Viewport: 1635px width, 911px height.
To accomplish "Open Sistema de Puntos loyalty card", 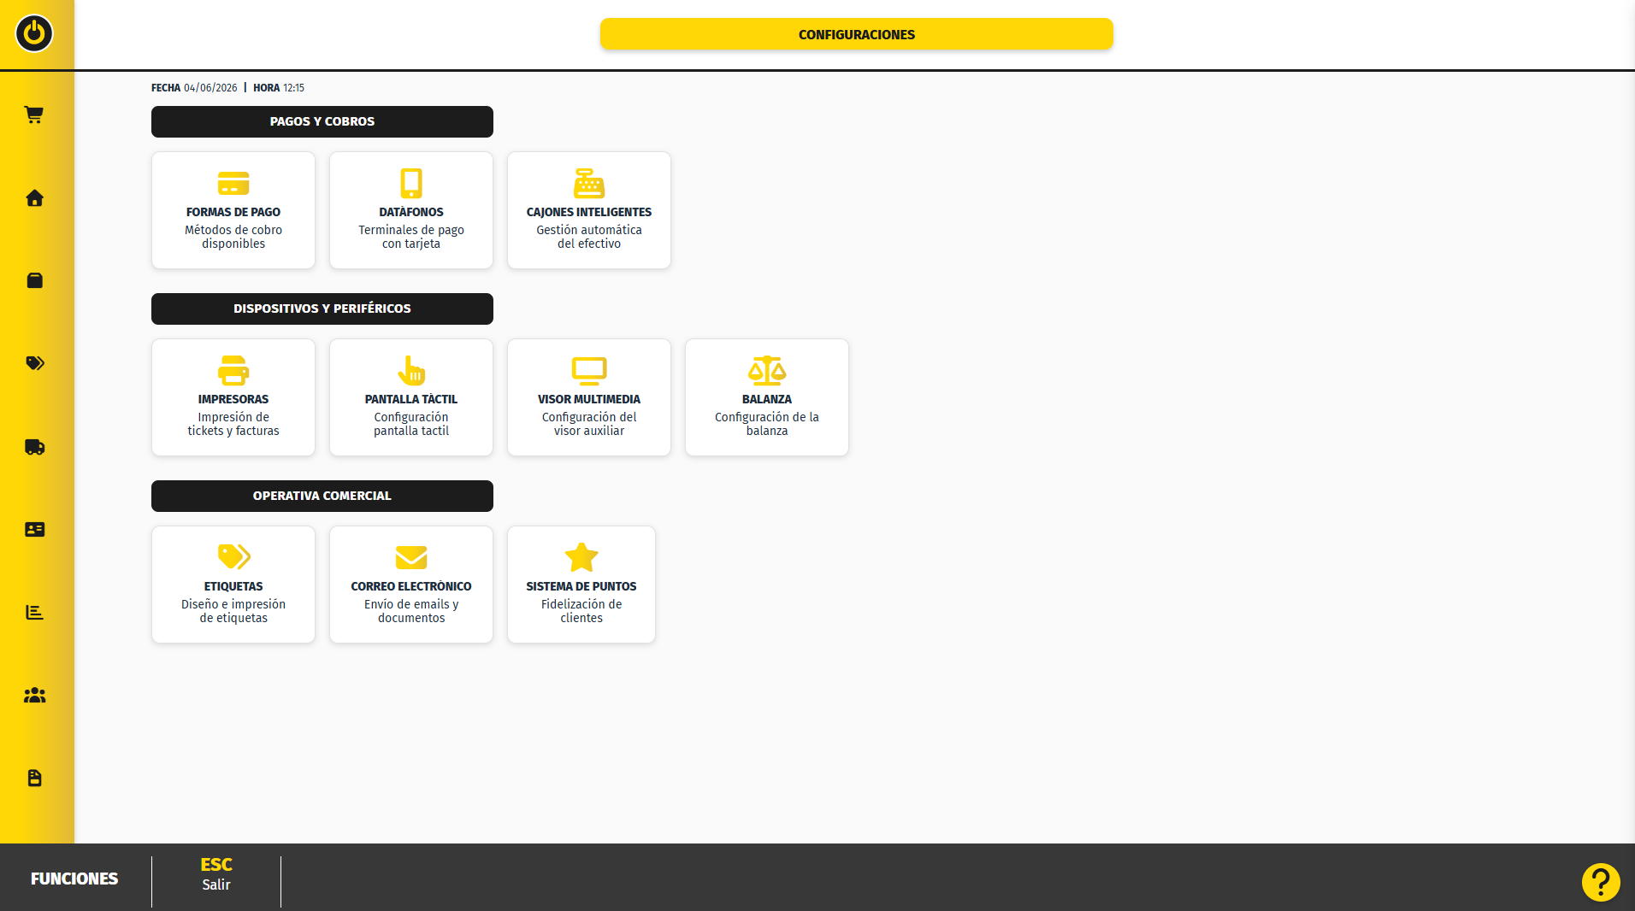I will 581,585.
